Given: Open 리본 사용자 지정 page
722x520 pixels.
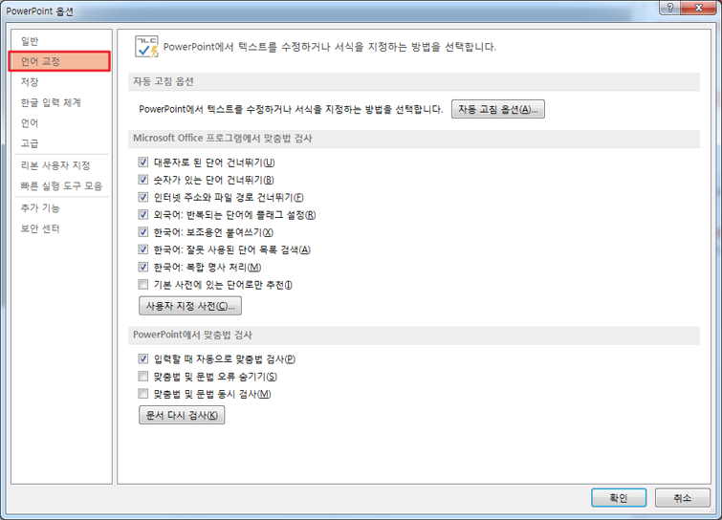Looking at the screenshot, I should [x=55, y=165].
